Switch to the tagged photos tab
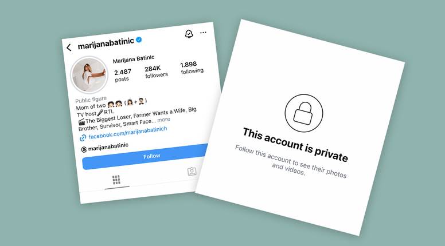The image size is (445, 246). tap(192, 171)
